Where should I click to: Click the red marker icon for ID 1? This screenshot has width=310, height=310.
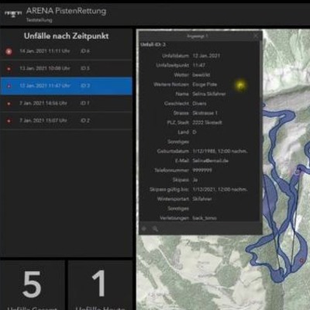click(x=9, y=103)
